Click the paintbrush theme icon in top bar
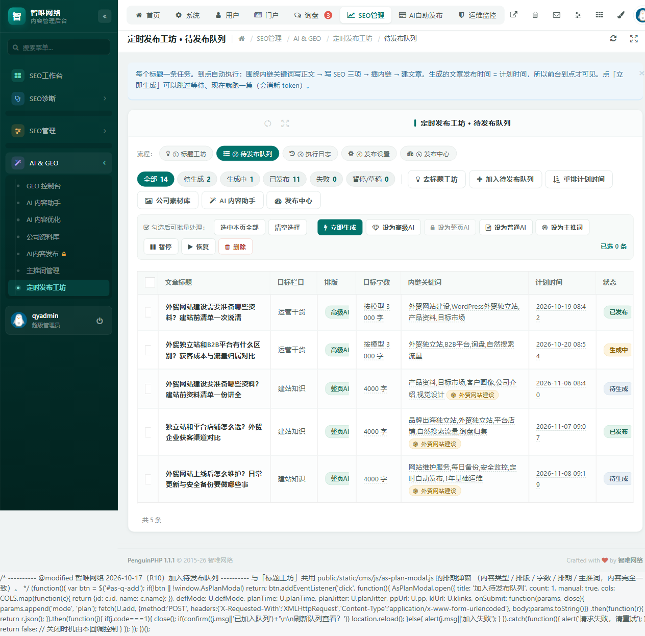Image resolution: width=645 pixels, height=636 pixels. [621, 15]
